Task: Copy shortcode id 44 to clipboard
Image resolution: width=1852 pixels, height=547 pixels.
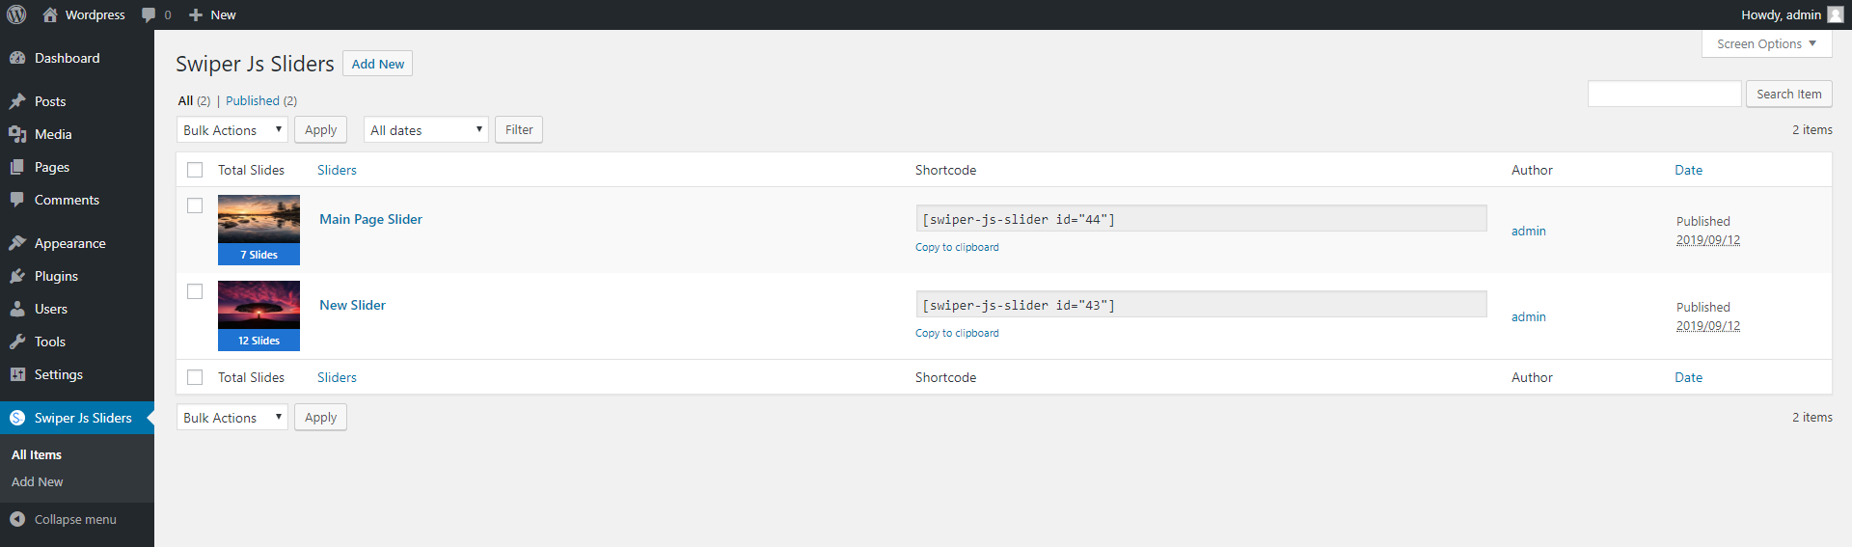Action: tap(957, 247)
